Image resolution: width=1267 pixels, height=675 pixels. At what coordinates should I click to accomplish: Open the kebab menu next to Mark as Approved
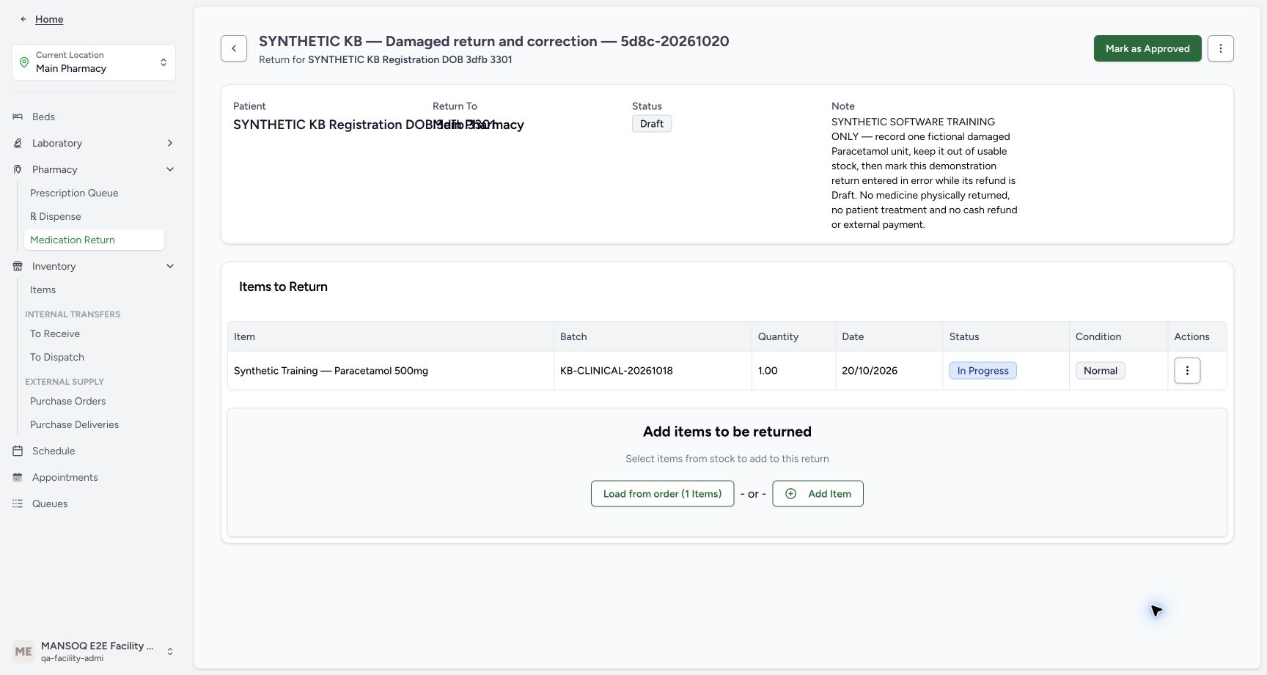pos(1221,48)
